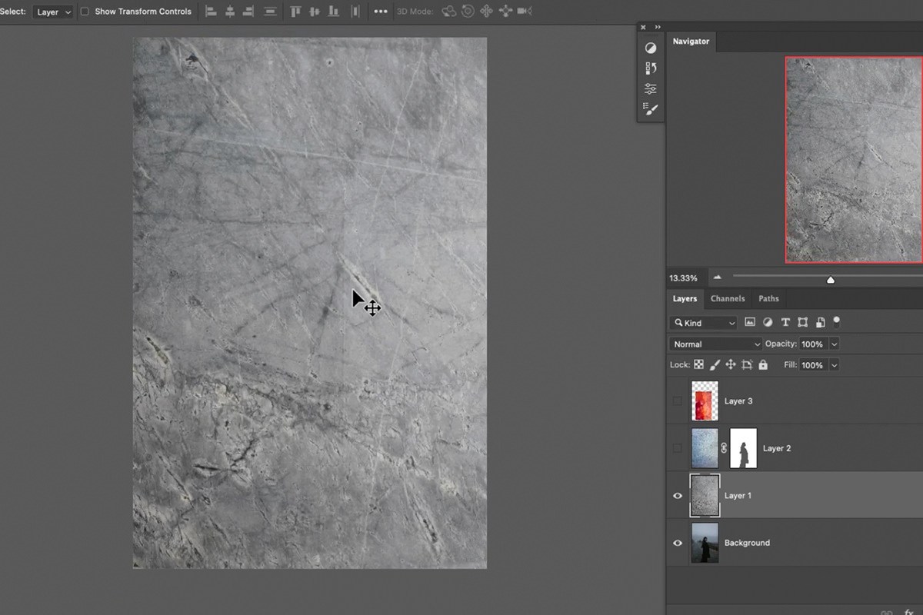The height and width of the screenshot is (615, 923).
Task: Click the Navigator zoom slider handle
Action: (831, 279)
